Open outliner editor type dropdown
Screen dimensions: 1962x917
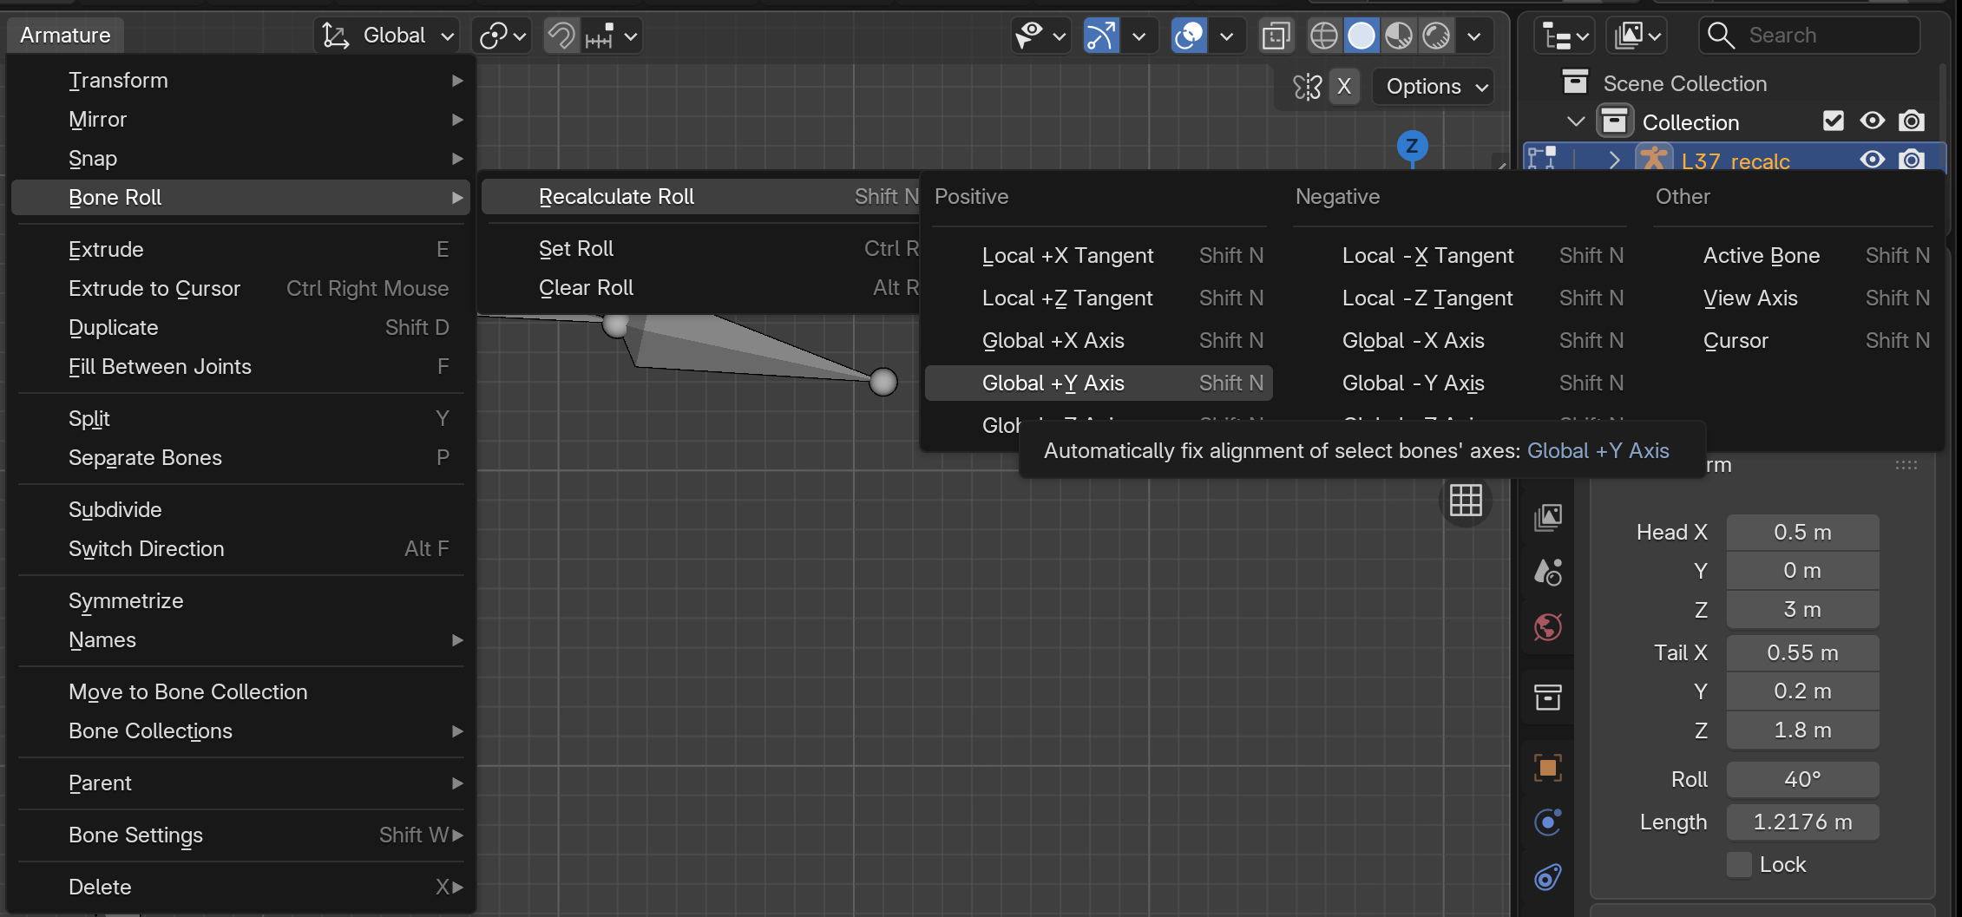(1565, 36)
